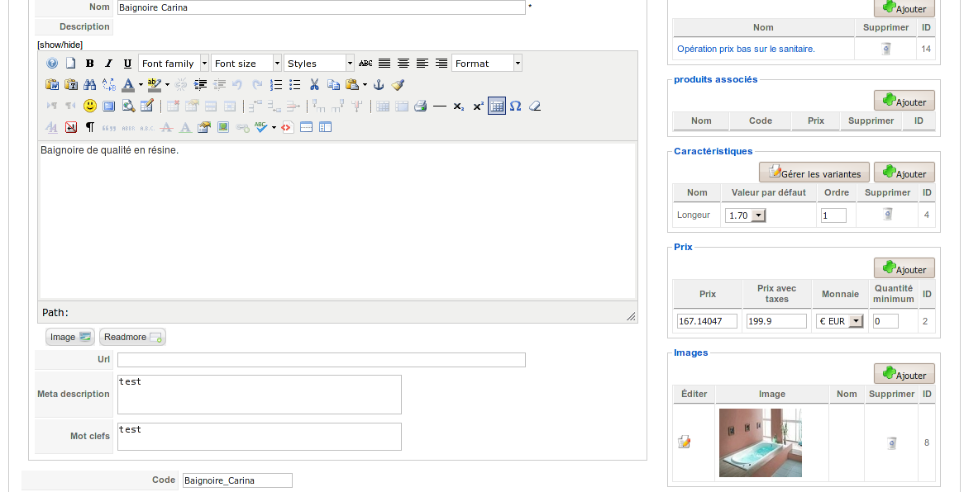
Task: Open the HTML source code editor icon
Action: pyautogui.click(x=287, y=127)
